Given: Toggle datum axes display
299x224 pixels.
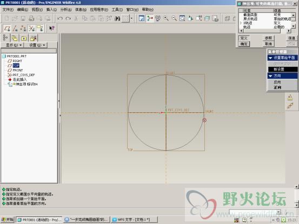Looking at the screenshot, I should (x=15, y=29).
